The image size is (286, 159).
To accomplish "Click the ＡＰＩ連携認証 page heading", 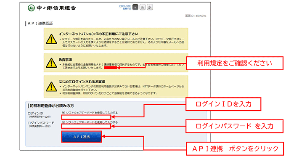I will 40,23.
